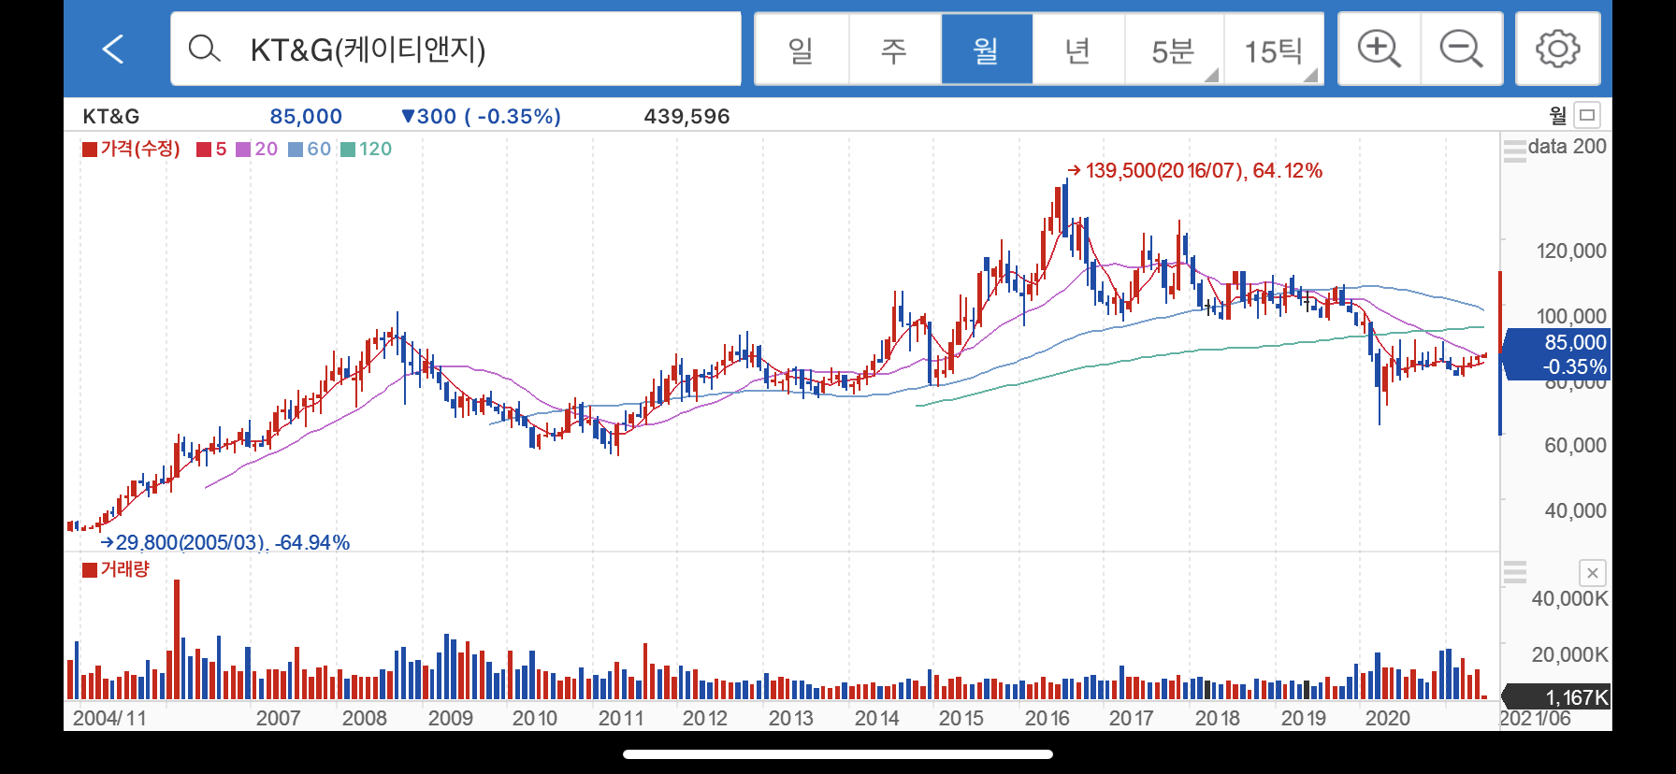Screen dimensions: 1676x774
Task: Open volume panel hamburger menu icon
Action: pos(1514,571)
